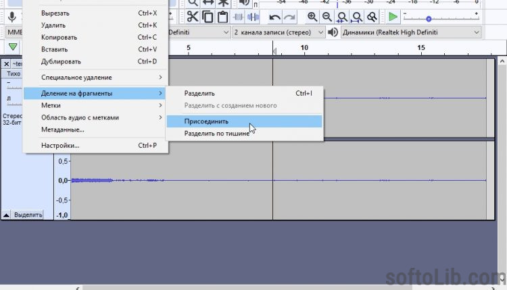Choose Вырезать from the menu
The width and height of the screenshot is (507, 290).
(96, 13)
